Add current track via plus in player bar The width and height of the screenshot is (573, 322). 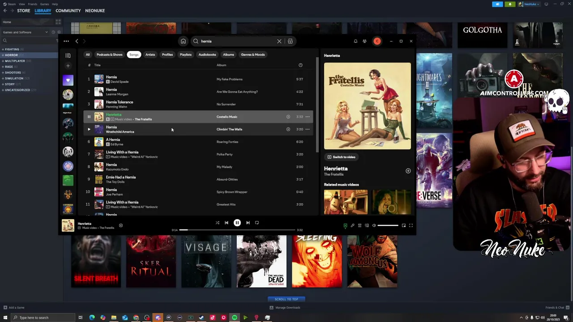(120, 225)
